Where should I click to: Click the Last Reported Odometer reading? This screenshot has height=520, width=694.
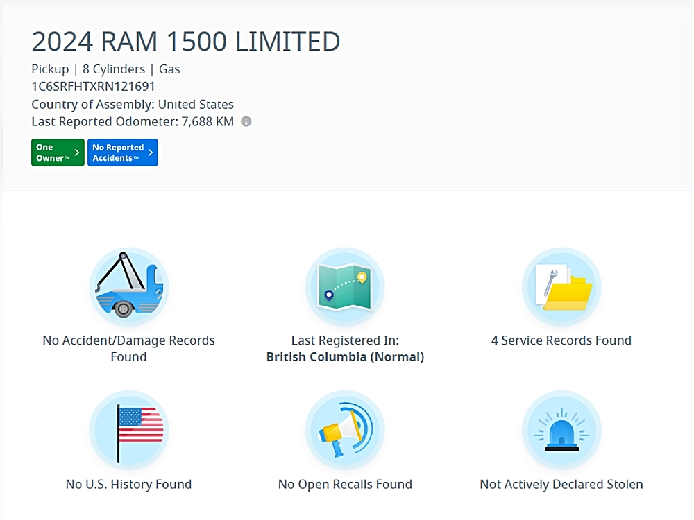pyautogui.click(x=133, y=121)
